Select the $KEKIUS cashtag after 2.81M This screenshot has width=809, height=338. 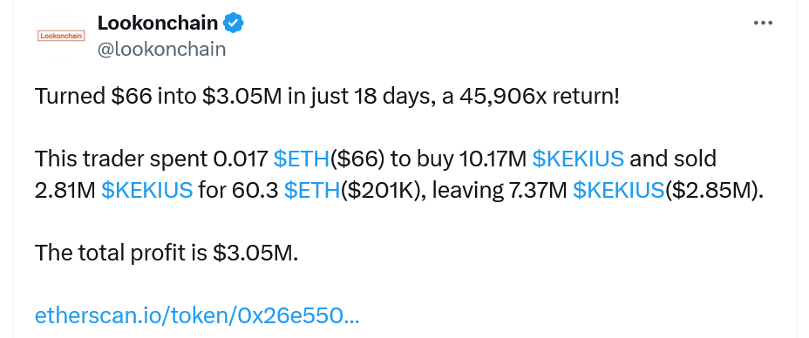(147, 191)
